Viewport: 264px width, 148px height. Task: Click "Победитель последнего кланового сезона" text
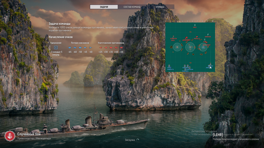[x=236, y=139]
